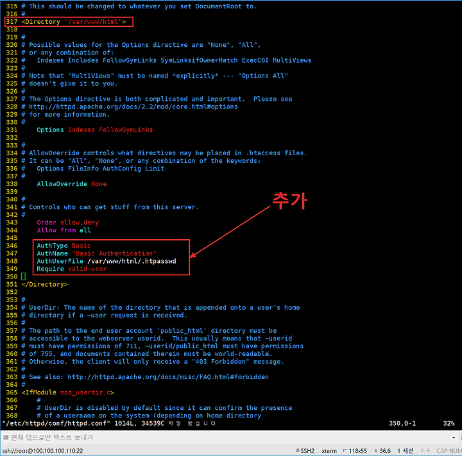Click the 'UserDir: The name of the directory' comment

click(160, 307)
